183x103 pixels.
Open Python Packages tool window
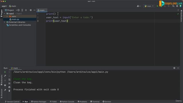39,102
